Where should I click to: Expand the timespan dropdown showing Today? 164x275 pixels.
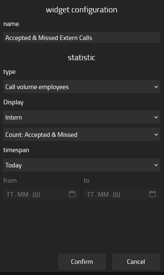click(x=82, y=165)
